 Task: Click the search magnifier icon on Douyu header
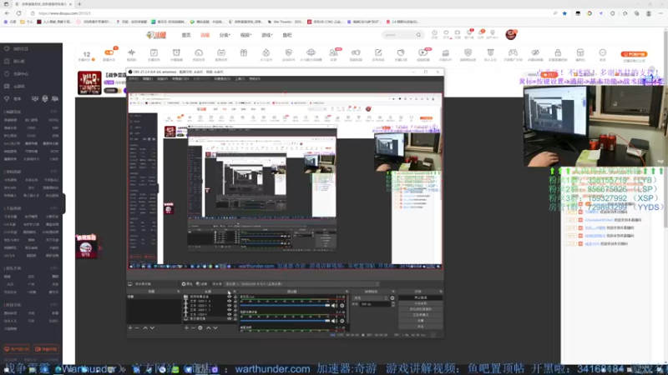[418, 35]
